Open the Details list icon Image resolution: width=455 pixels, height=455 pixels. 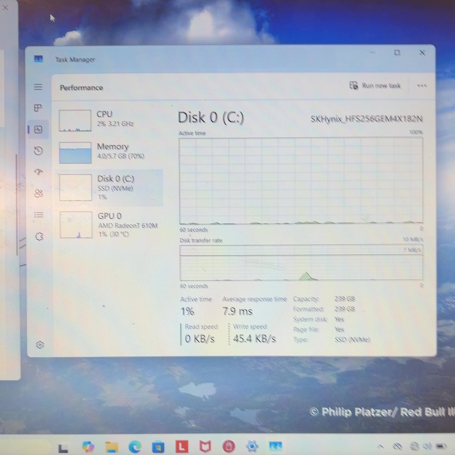pyautogui.click(x=39, y=215)
